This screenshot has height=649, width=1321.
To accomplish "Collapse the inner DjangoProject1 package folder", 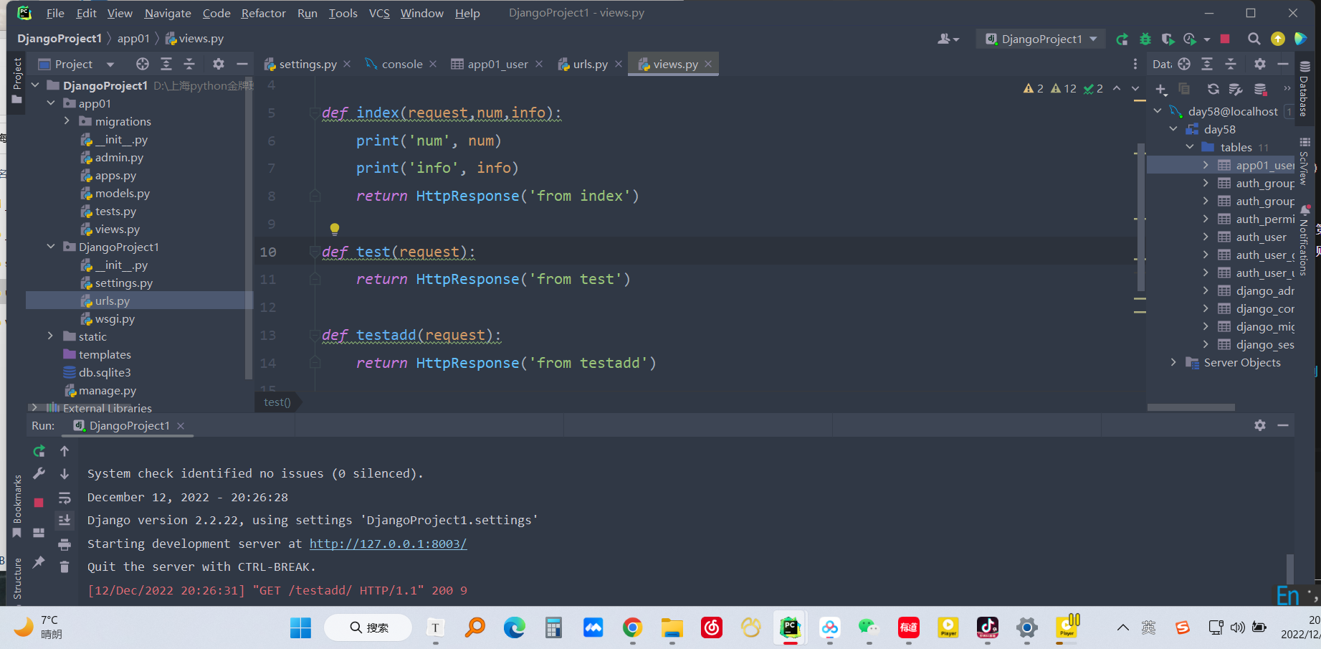I will (51, 247).
